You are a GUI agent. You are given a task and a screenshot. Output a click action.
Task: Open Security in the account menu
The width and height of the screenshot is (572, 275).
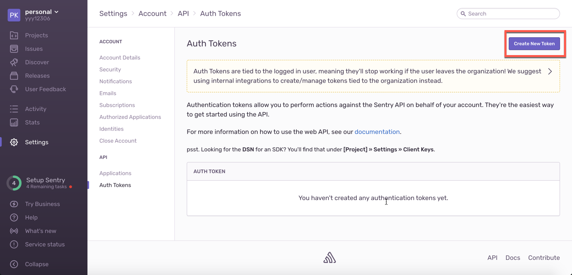(x=110, y=69)
